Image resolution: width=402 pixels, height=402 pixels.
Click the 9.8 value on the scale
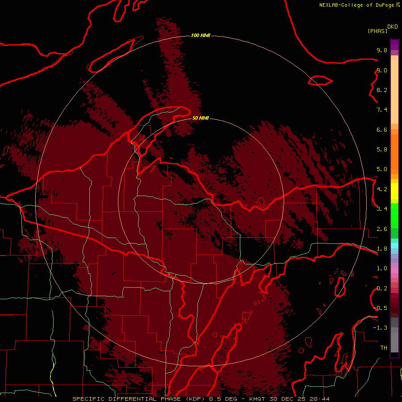point(382,50)
